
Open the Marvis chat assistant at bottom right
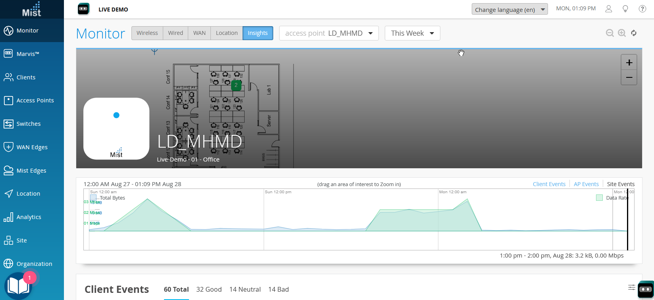[x=646, y=289]
